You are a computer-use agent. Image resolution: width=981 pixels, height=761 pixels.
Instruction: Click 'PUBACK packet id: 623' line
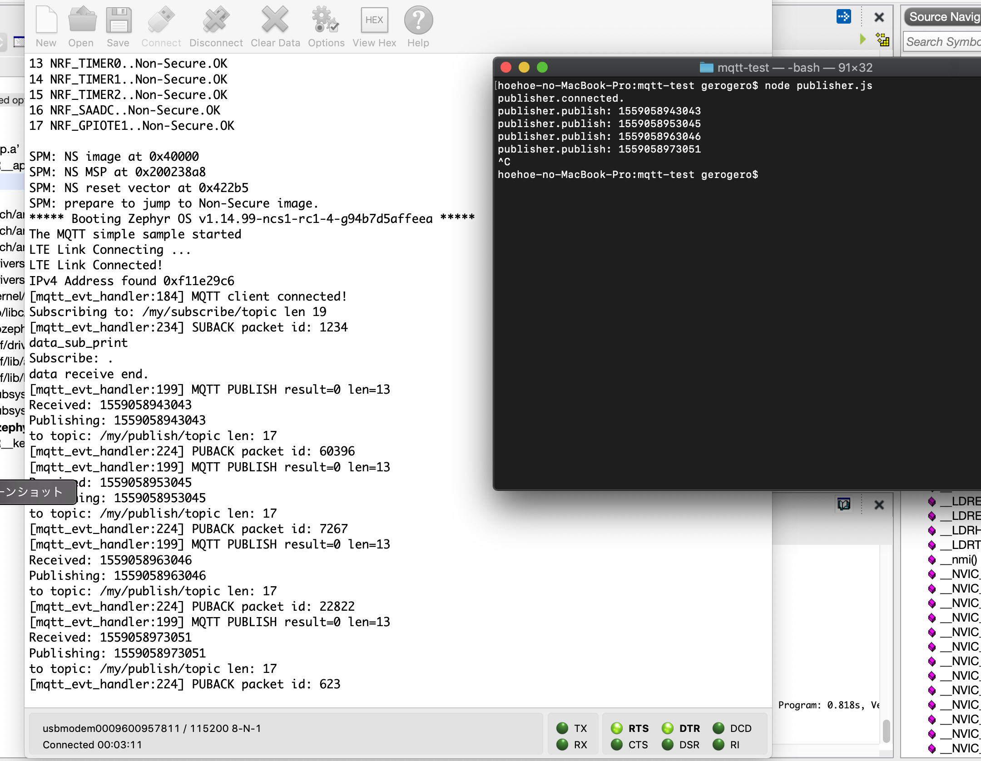coord(185,684)
